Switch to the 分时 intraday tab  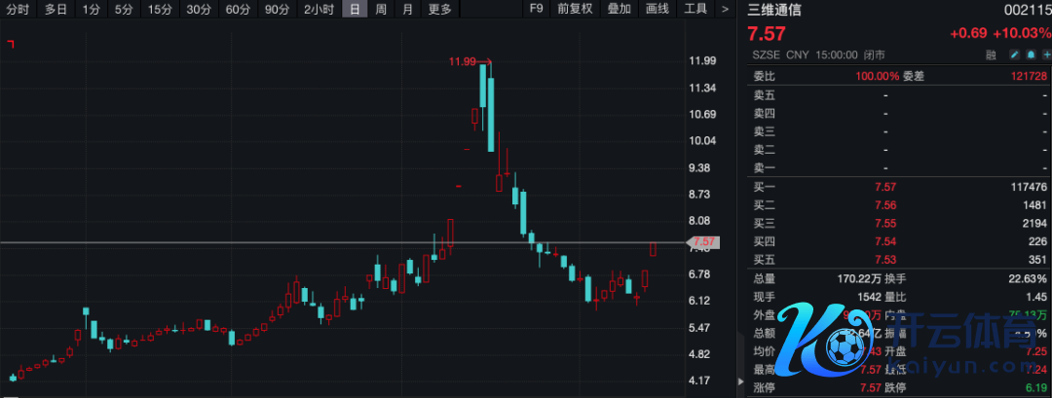(18, 10)
